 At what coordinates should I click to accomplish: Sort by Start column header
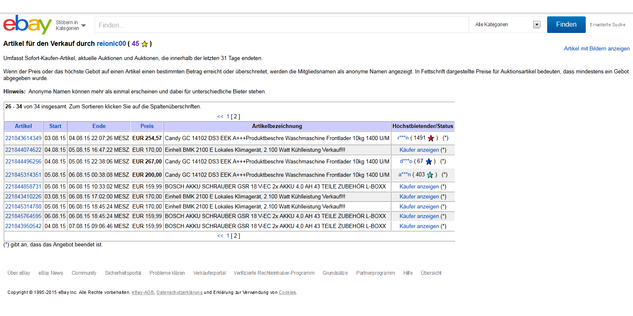(55, 126)
